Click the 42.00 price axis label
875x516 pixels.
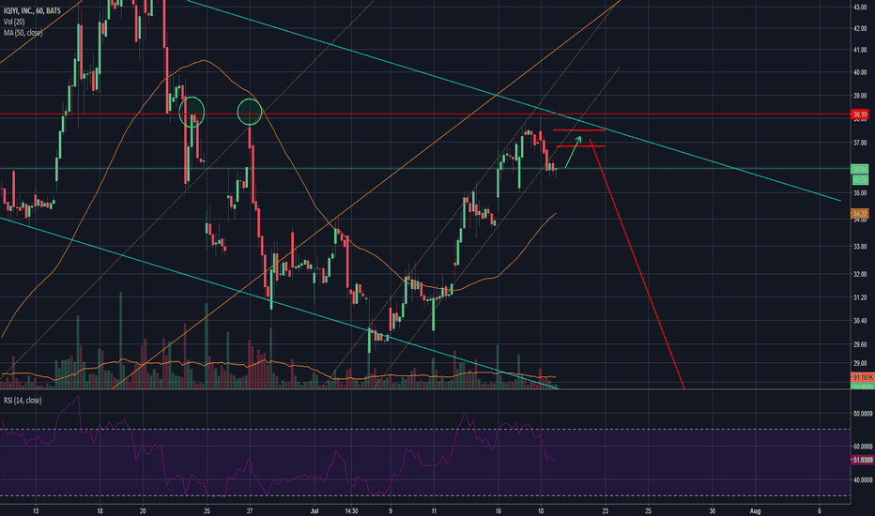859,28
